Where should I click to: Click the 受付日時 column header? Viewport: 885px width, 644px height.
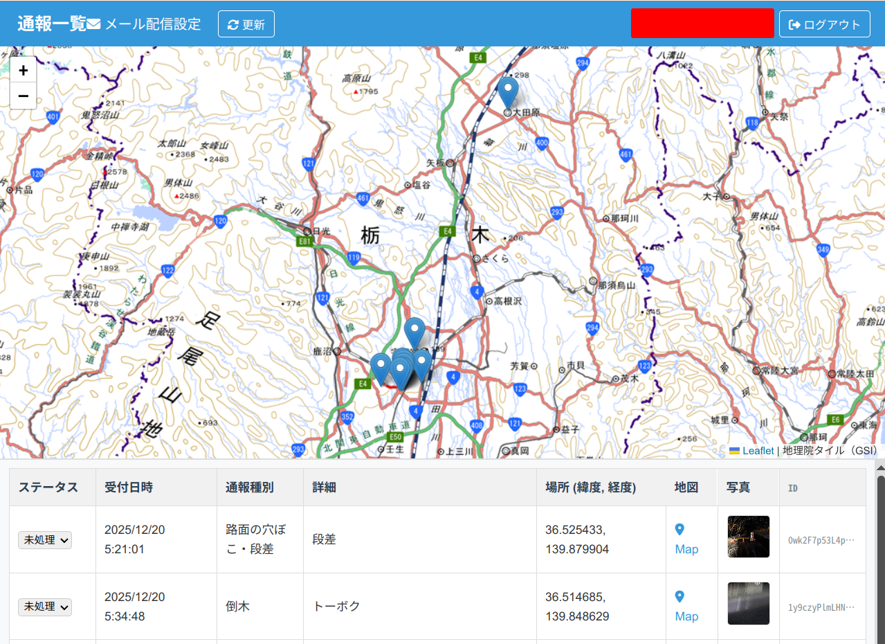pos(156,488)
